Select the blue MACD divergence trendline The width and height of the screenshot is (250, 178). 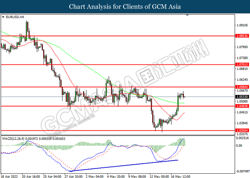coord(124,166)
